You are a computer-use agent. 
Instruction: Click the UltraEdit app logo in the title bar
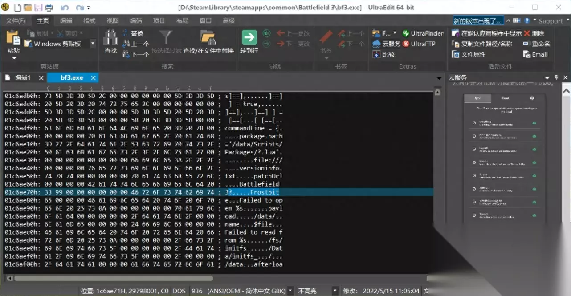click(x=6, y=8)
